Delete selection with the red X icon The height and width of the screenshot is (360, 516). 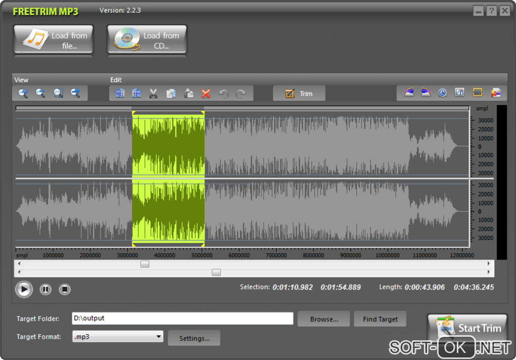tap(206, 94)
